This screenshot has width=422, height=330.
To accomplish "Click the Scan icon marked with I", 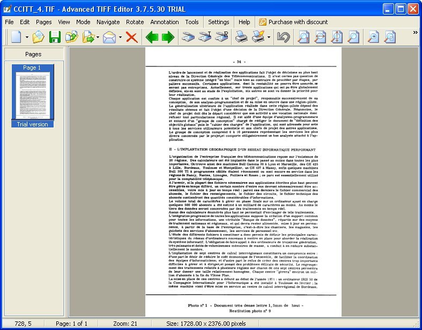I will pyautogui.click(x=205, y=37).
